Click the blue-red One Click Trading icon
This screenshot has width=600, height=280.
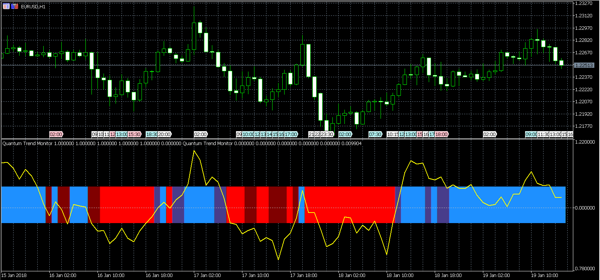click(x=15, y=6)
